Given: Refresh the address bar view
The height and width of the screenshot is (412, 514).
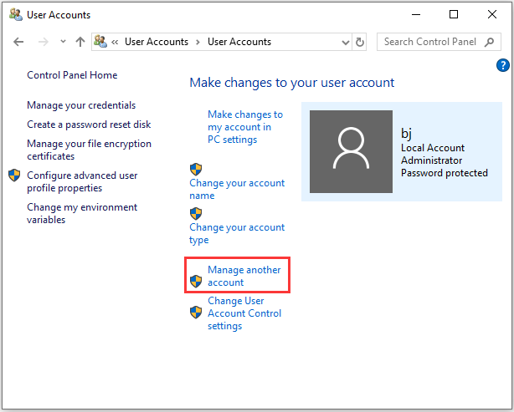Looking at the screenshot, I should coord(360,42).
